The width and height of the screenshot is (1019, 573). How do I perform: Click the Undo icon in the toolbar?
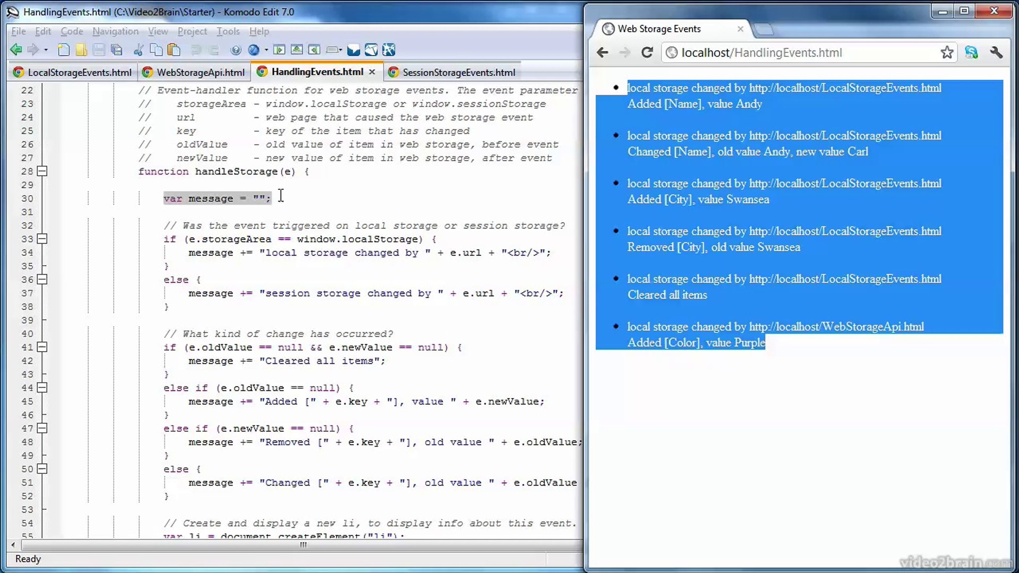(x=196, y=50)
